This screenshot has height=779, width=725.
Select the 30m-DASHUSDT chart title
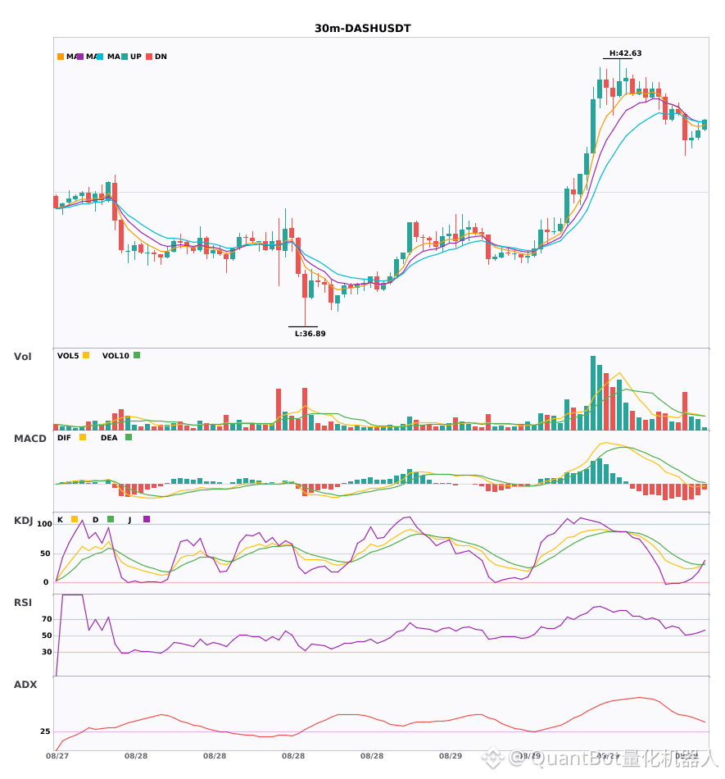(x=363, y=29)
